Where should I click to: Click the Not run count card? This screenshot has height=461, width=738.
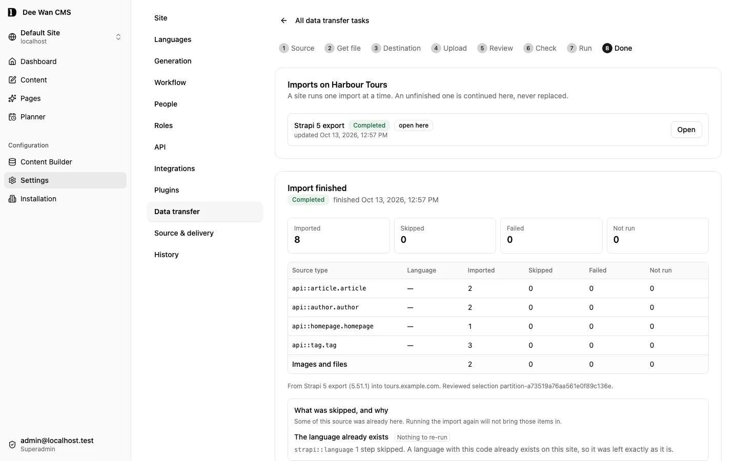coord(658,236)
